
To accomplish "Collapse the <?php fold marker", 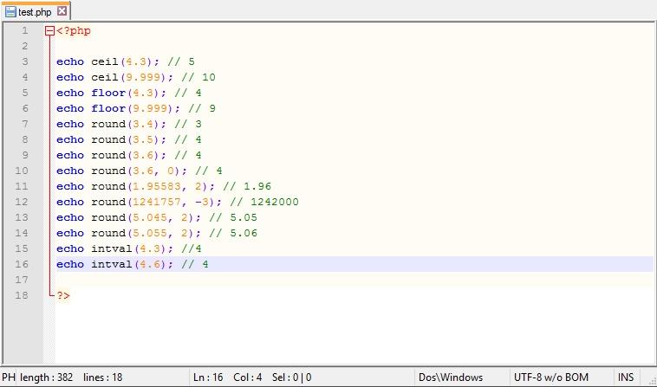I will pos(49,31).
